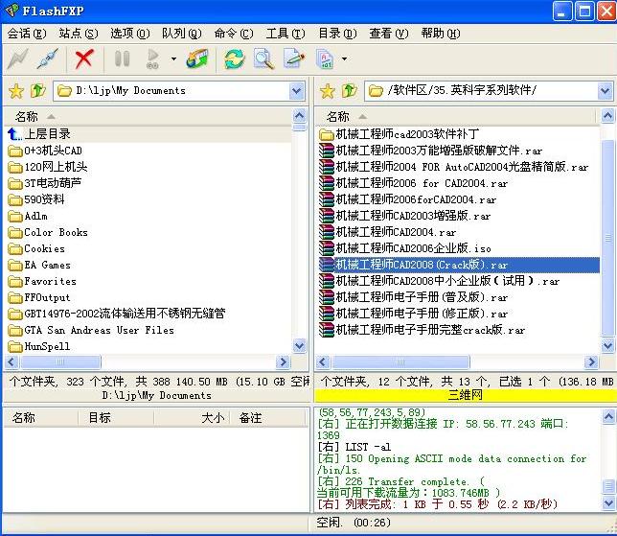
Task: Open the dropdown arrow beside queue play icon
Action: coord(173,59)
